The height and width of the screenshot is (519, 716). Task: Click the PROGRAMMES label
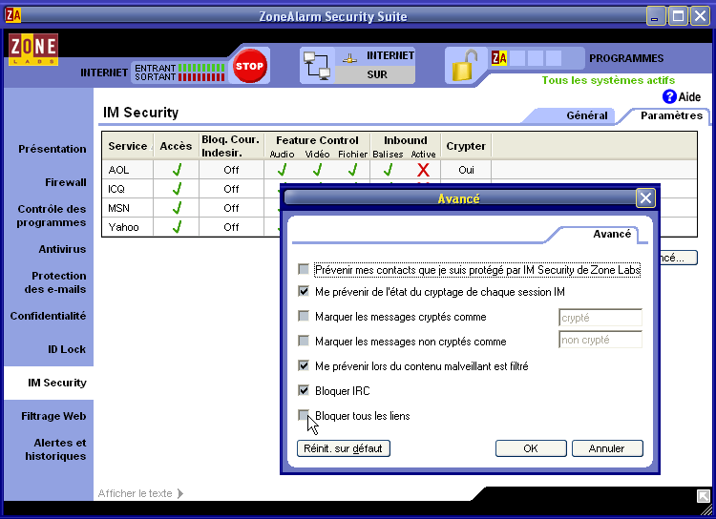coord(626,58)
